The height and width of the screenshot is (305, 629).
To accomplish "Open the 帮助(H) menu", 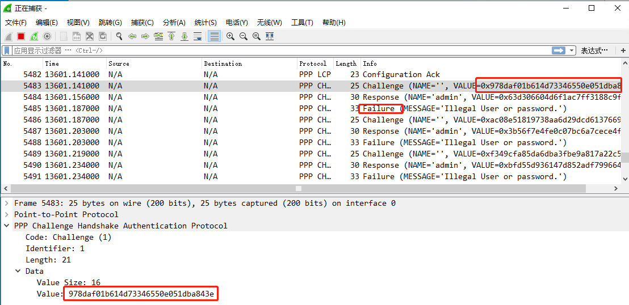I will coord(334,23).
